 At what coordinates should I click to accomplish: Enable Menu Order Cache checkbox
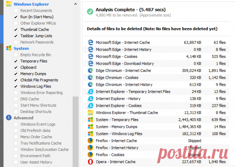tap(16, 137)
